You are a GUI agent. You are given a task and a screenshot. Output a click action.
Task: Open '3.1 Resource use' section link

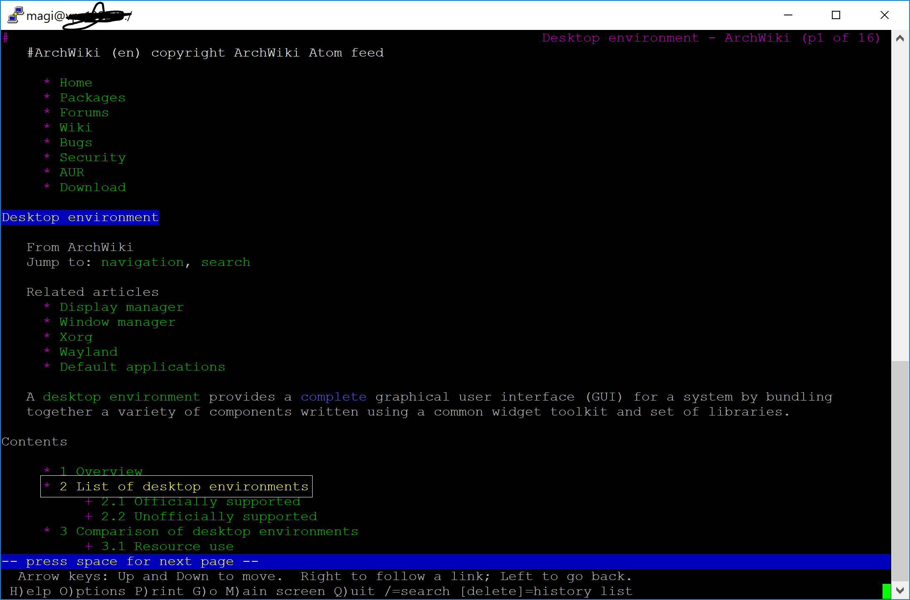[x=168, y=546]
